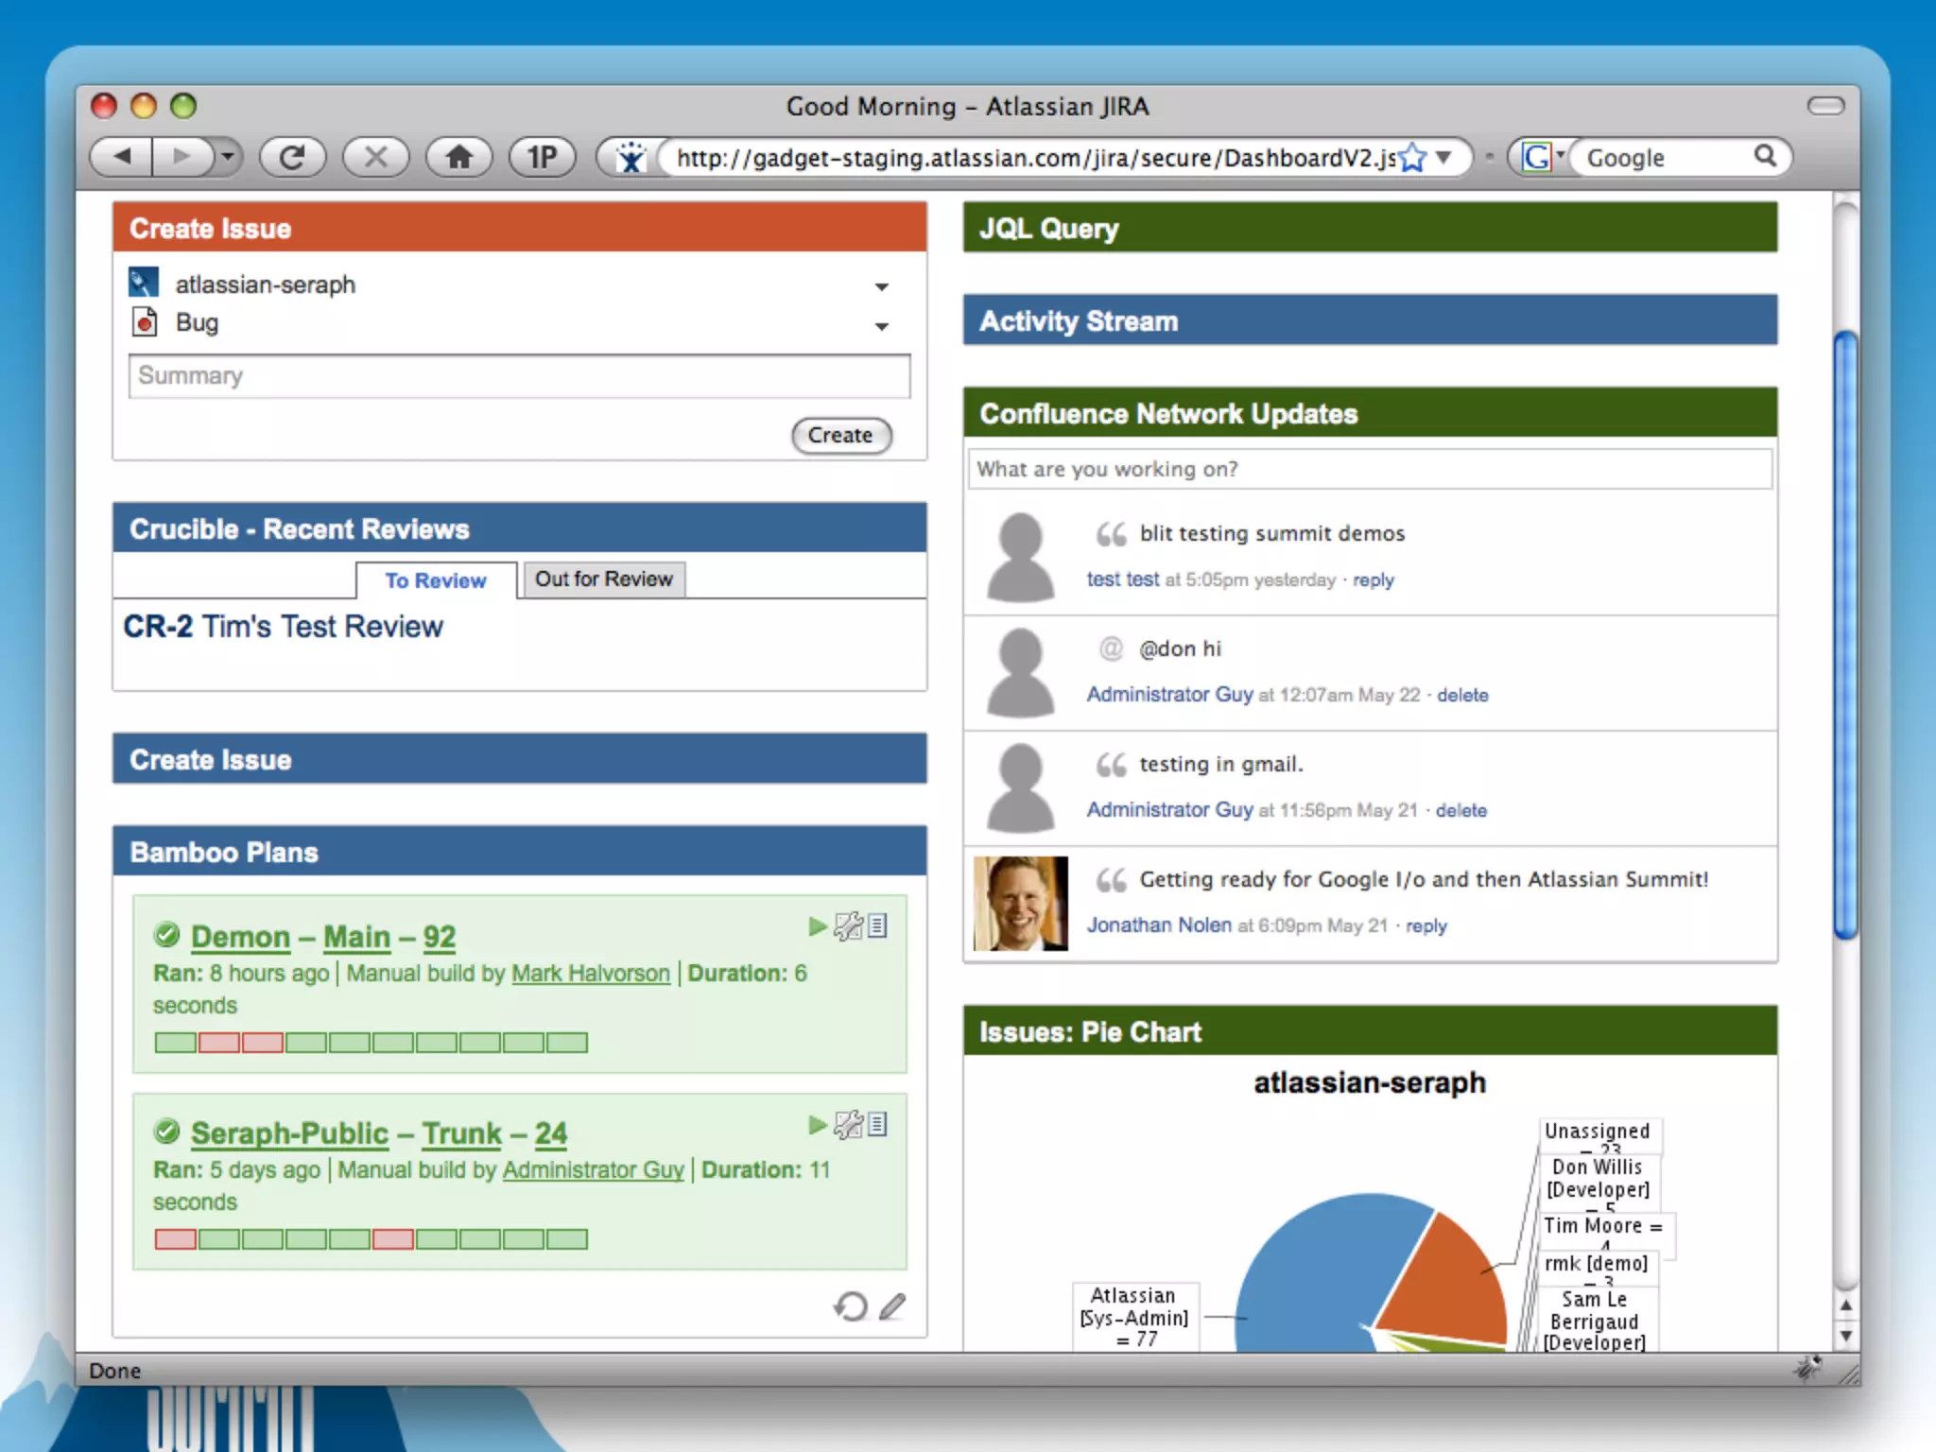Image resolution: width=1936 pixels, height=1452 pixels.
Task: Click the Bug issue type icon
Action: [x=144, y=322]
